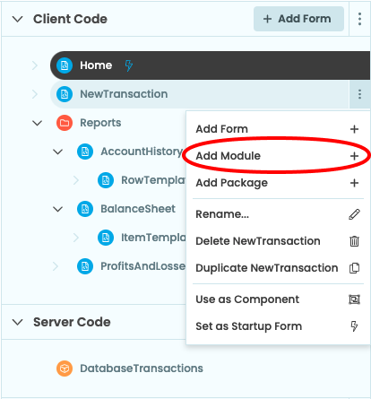Collapse the Reports package

click(x=38, y=123)
